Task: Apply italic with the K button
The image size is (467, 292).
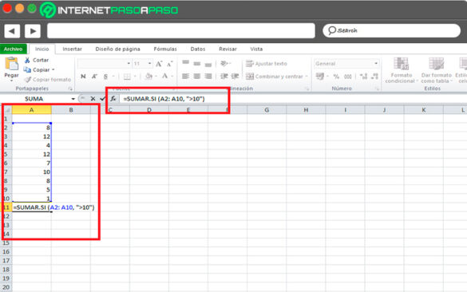Action: (94, 77)
